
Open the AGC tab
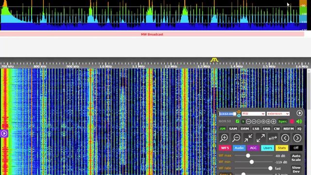click(253, 148)
